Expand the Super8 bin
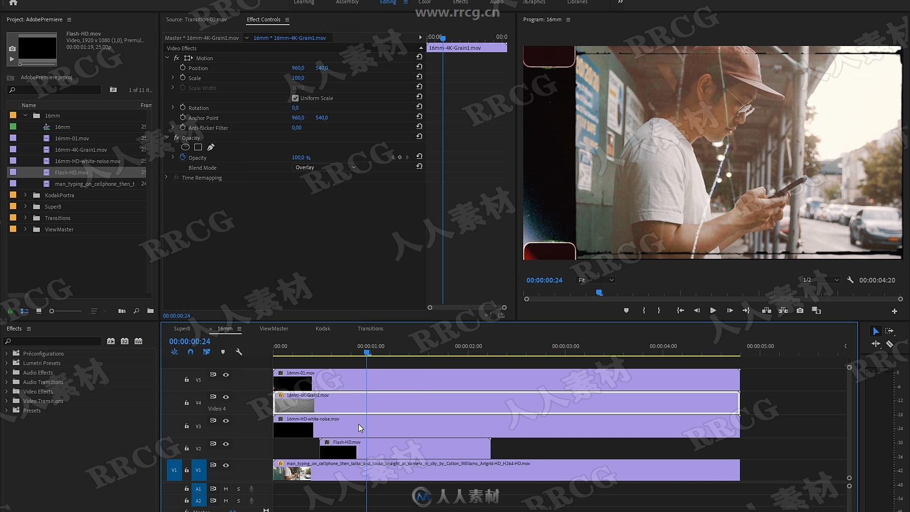 pos(26,207)
